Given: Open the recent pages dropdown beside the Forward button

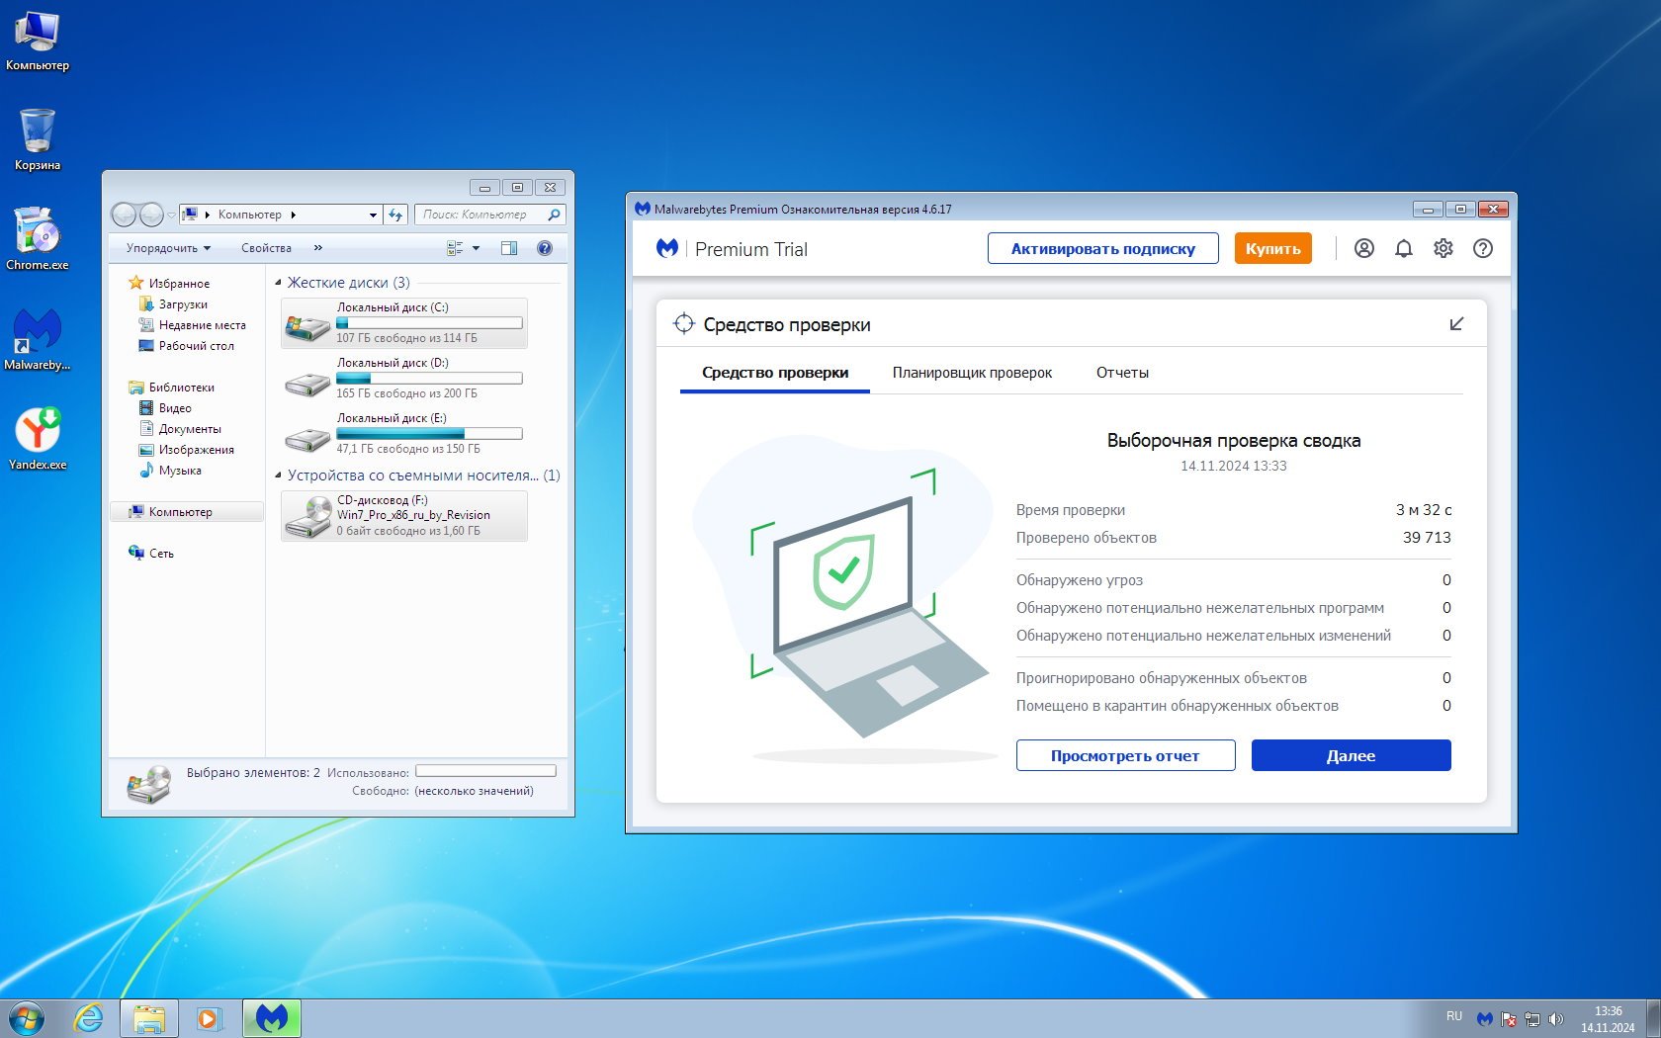Looking at the screenshot, I should [172, 215].
